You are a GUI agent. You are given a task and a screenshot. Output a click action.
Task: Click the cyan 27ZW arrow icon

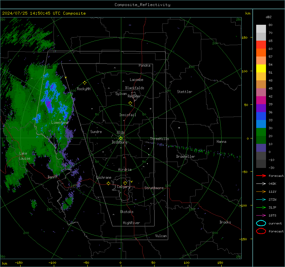coord(261,200)
